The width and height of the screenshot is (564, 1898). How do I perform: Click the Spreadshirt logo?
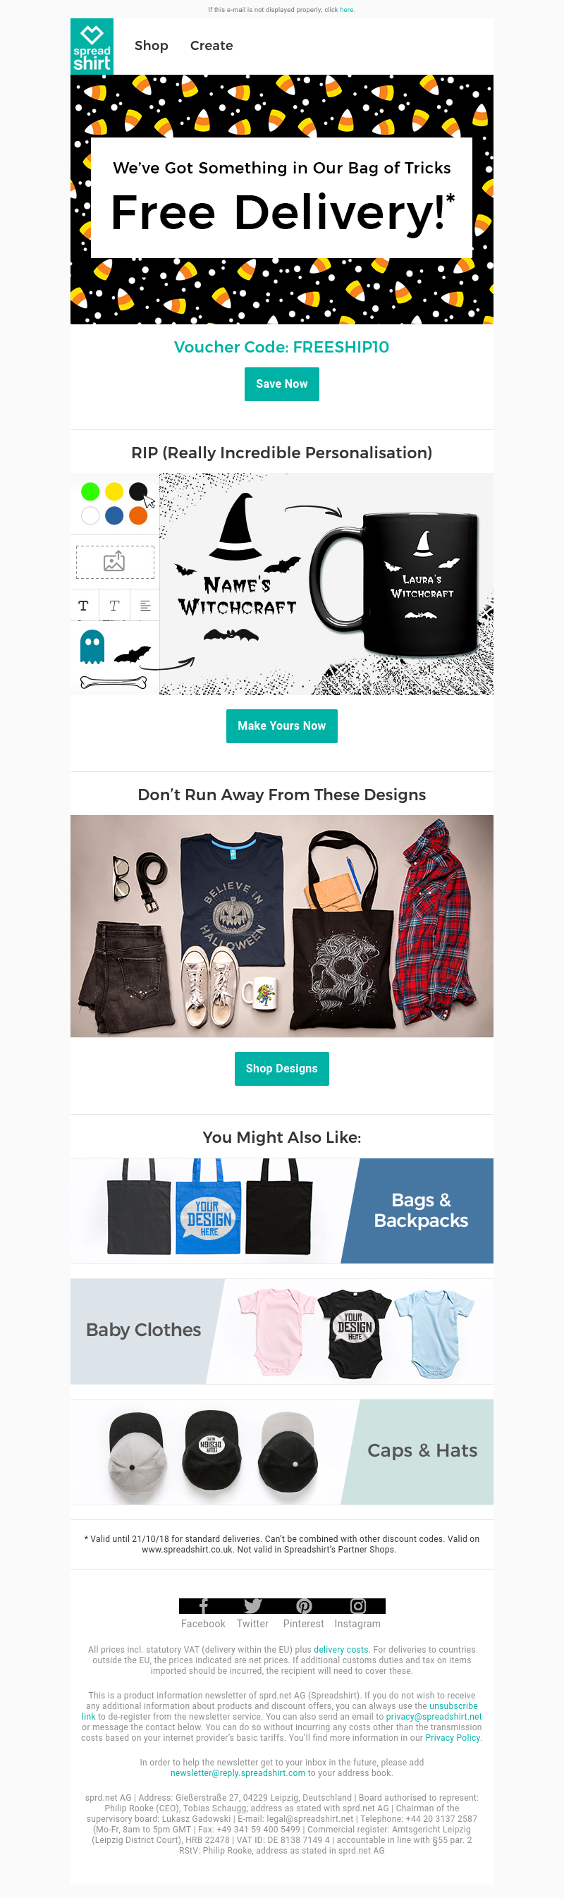point(92,47)
